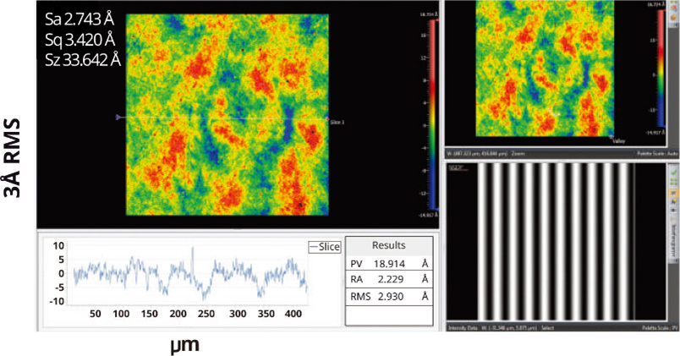Click the Peak marker on the zoomed map

[x=551, y=112]
